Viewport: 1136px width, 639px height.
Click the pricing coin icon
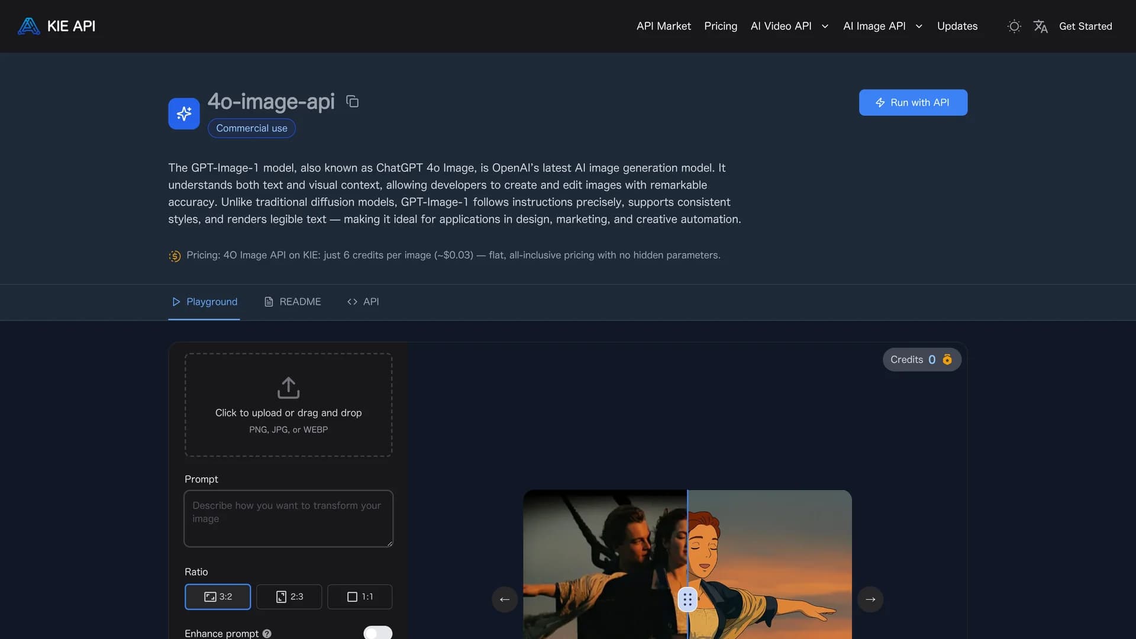click(175, 256)
